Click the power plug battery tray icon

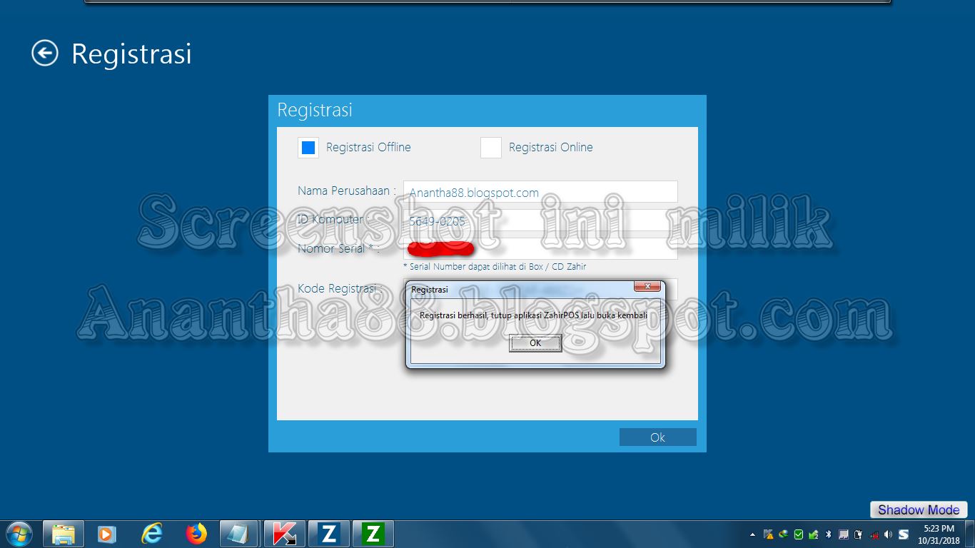coord(859,534)
